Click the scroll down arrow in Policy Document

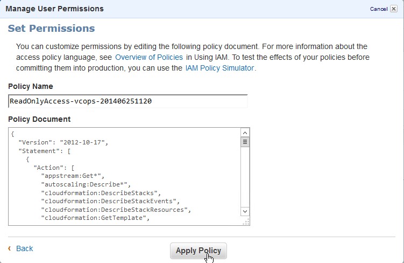point(245,212)
